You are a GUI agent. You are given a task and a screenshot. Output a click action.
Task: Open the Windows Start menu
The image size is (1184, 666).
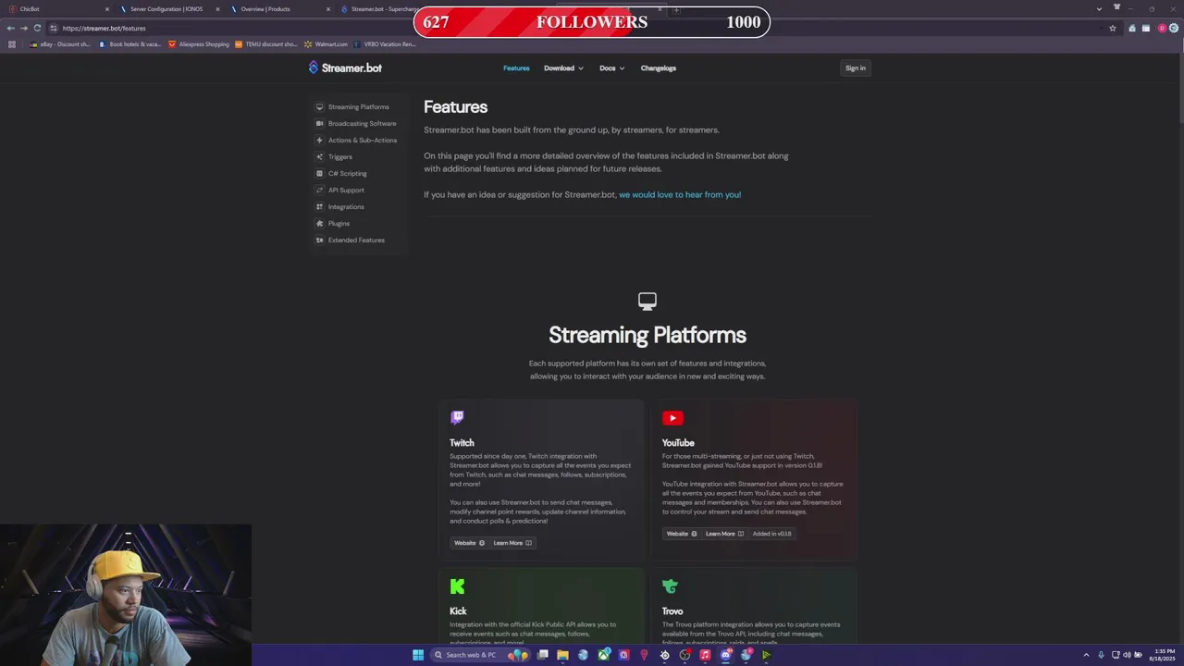pos(418,655)
